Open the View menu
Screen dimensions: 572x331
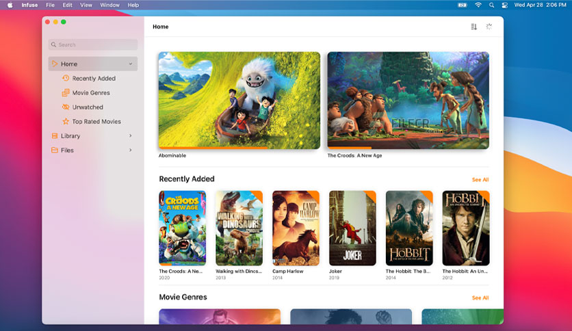coord(86,5)
